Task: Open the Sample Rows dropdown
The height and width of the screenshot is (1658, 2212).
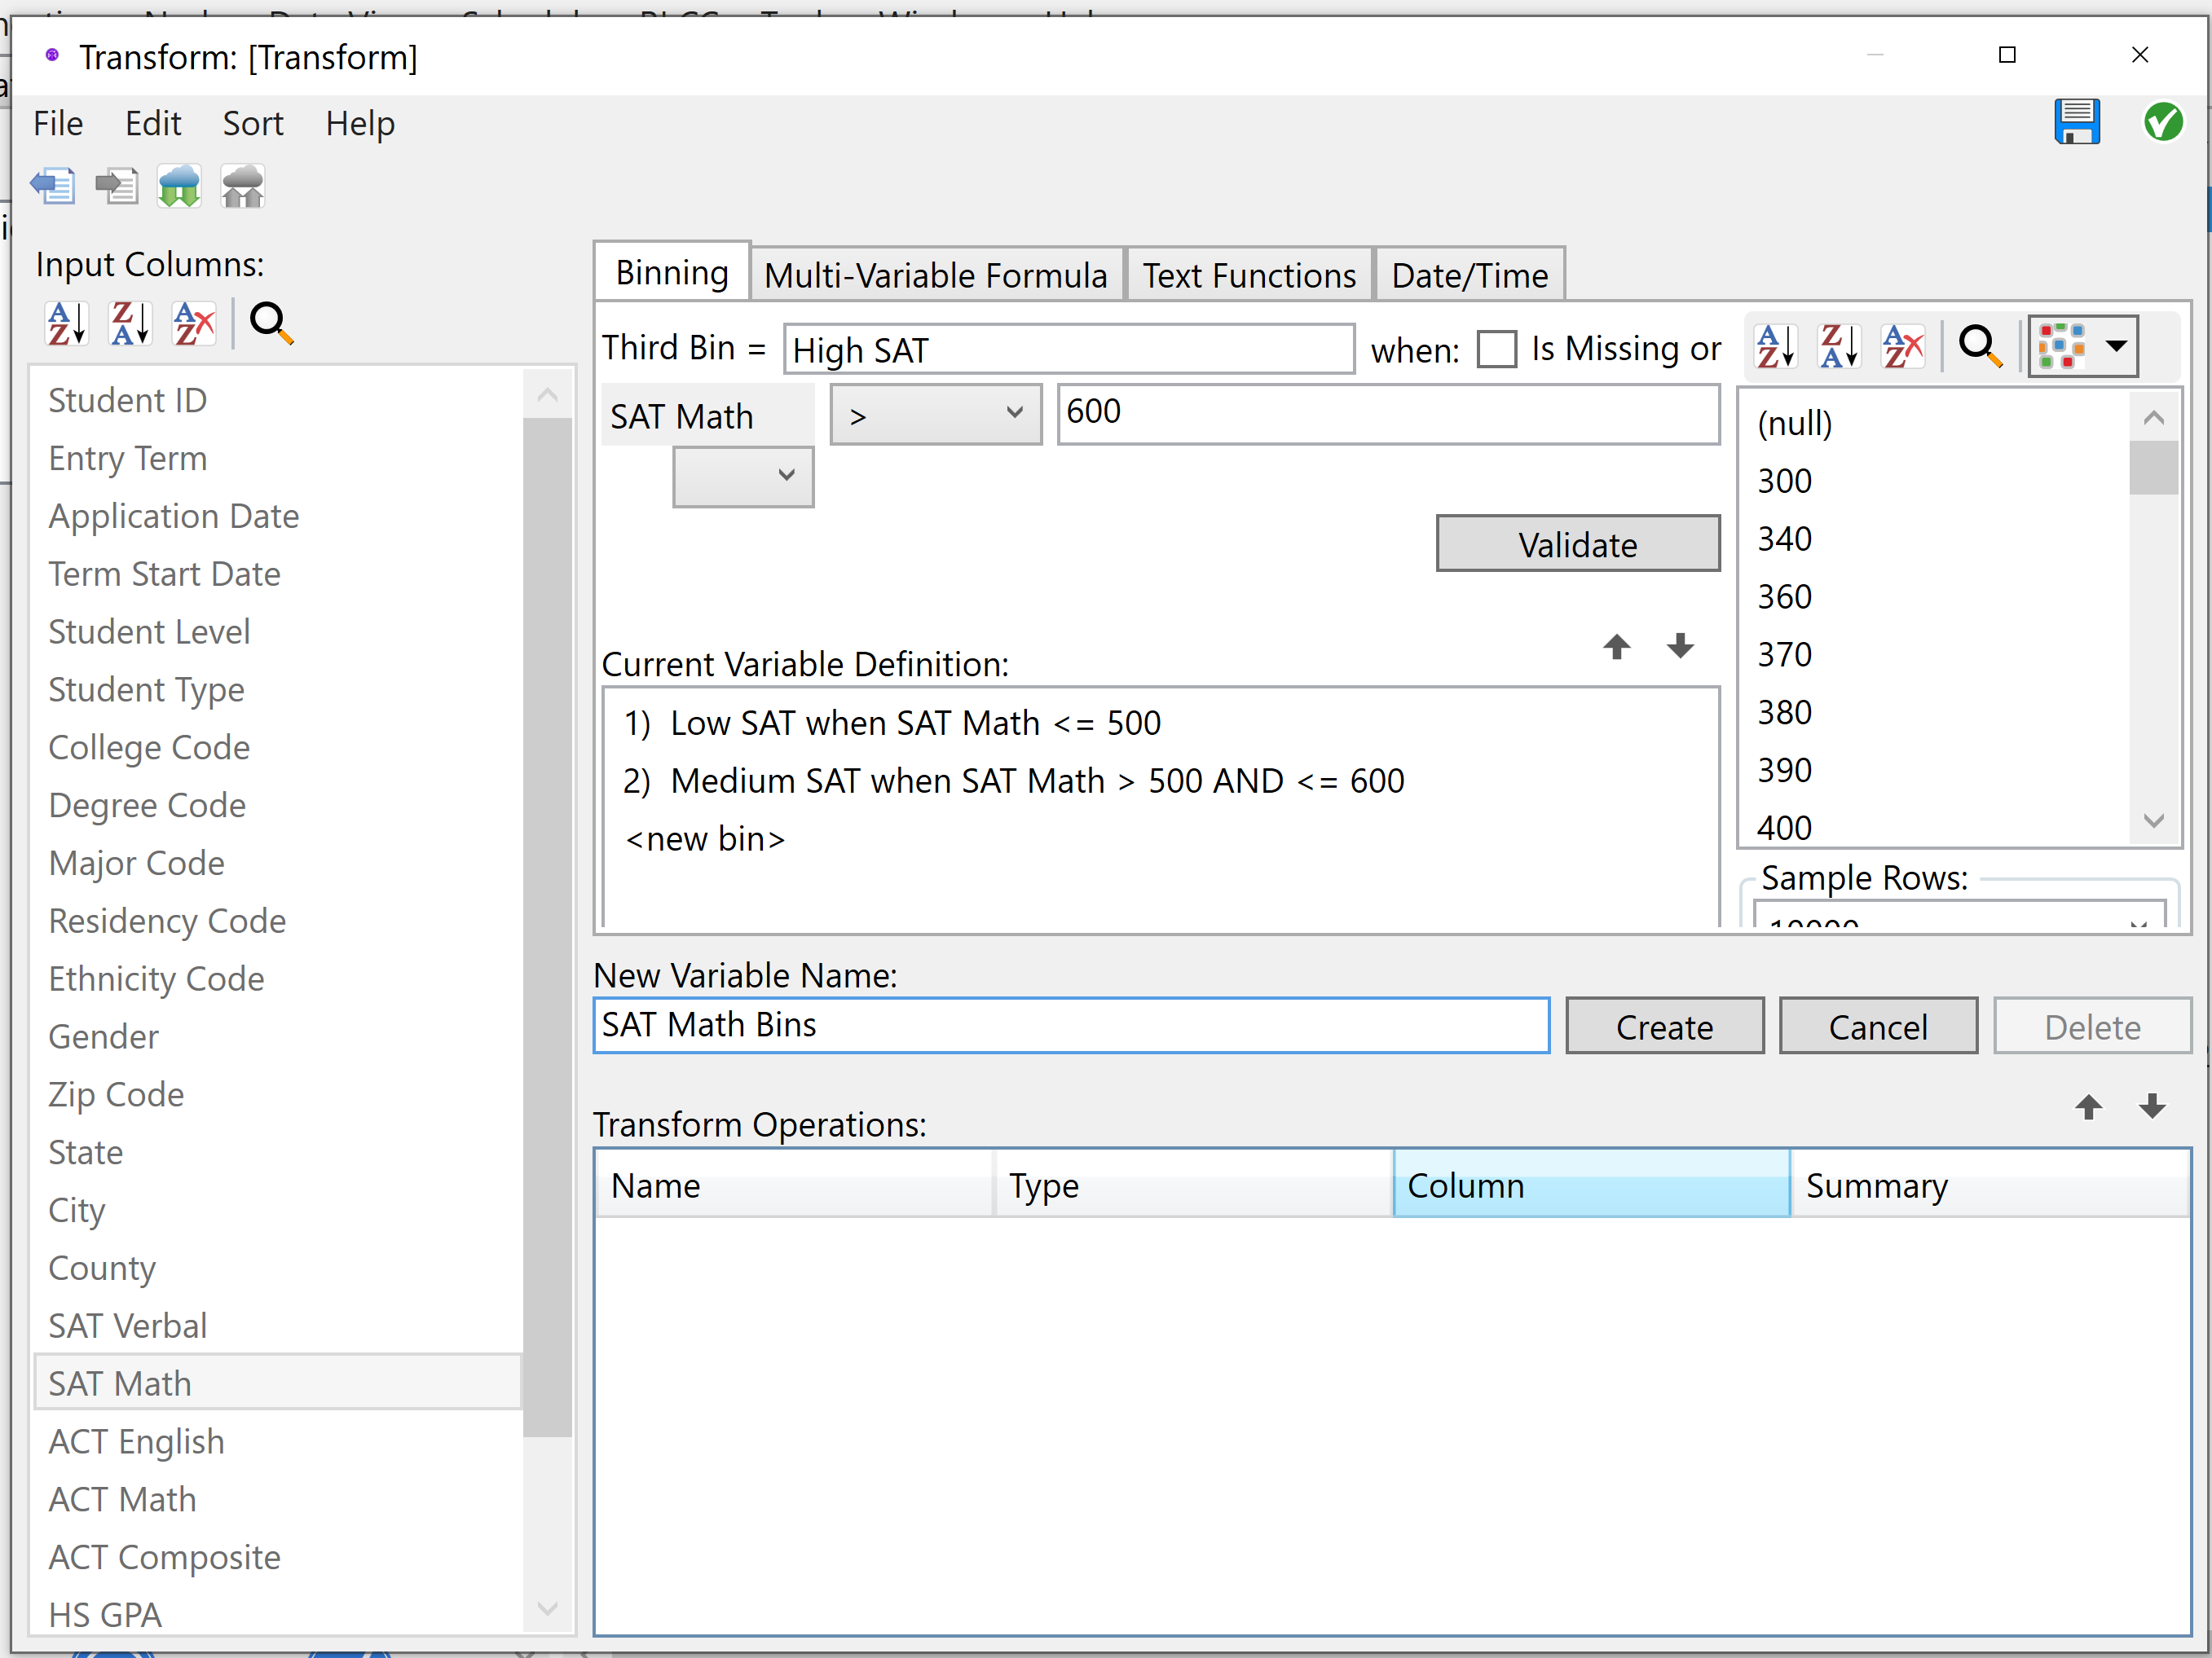Action: click(1959, 916)
